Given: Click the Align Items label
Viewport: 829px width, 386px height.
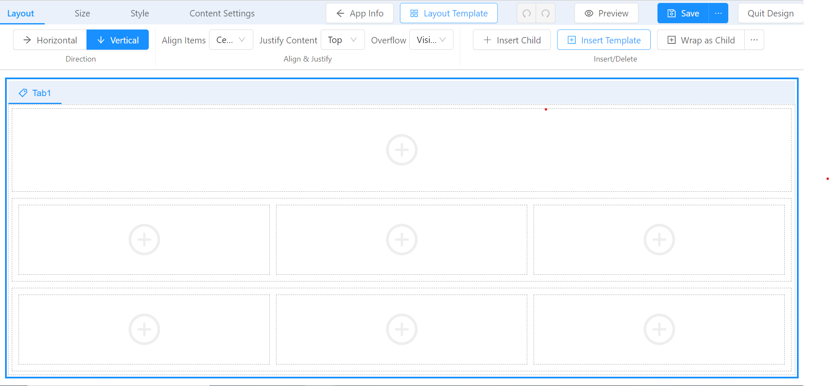Looking at the screenshot, I should coord(184,40).
